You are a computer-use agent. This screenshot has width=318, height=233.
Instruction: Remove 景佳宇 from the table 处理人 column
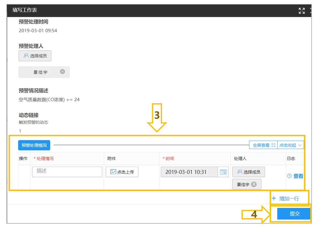point(254,184)
